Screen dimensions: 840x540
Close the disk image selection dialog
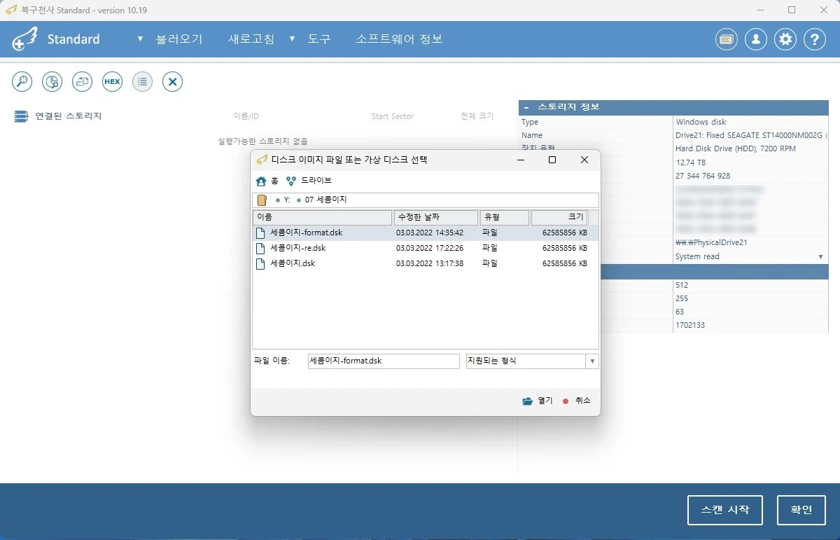[x=584, y=160]
